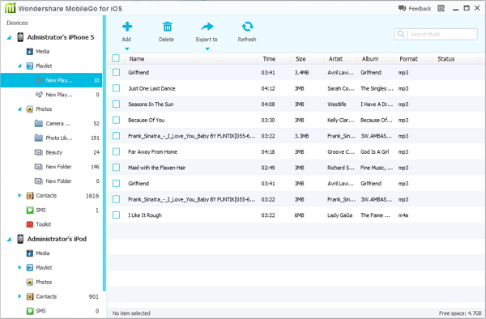Collapse the iPhone 5 Playlist node
The height and width of the screenshot is (319, 486).
pyautogui.click(x=19, y=66)
